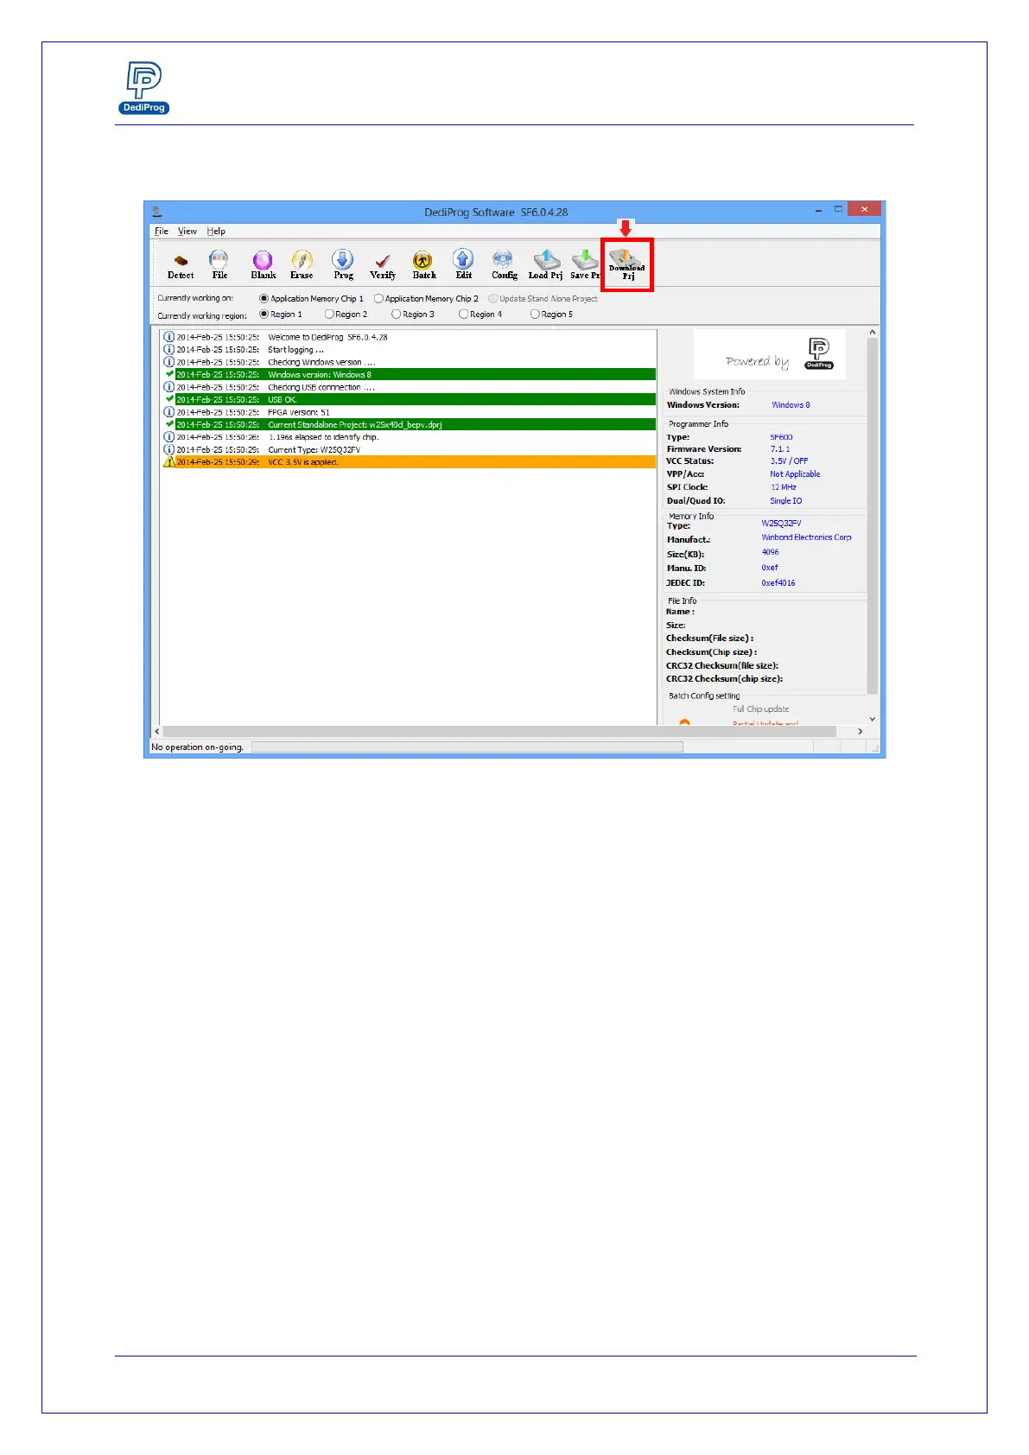Viewport: 1029px width, 1455px height.
Task: Click the Manu. ID value 0xef
Action: 770,568
